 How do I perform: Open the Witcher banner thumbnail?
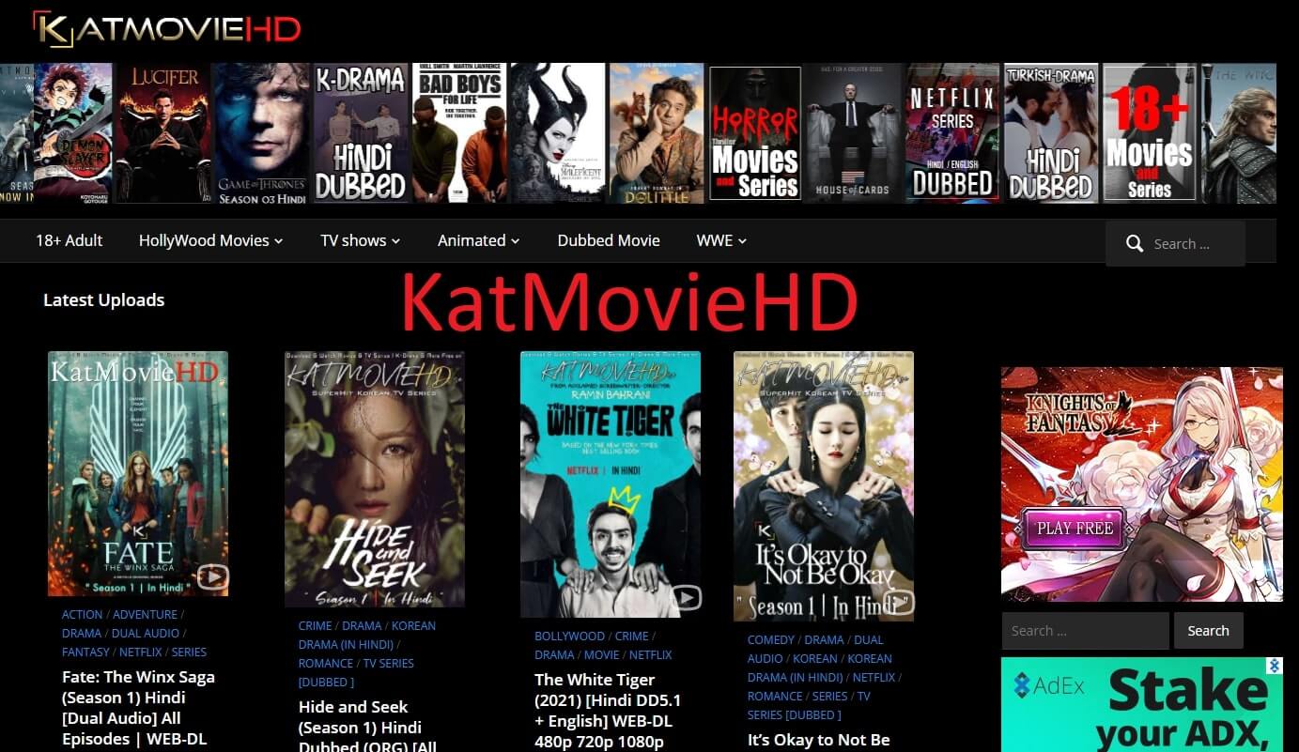click(1239, 132)
